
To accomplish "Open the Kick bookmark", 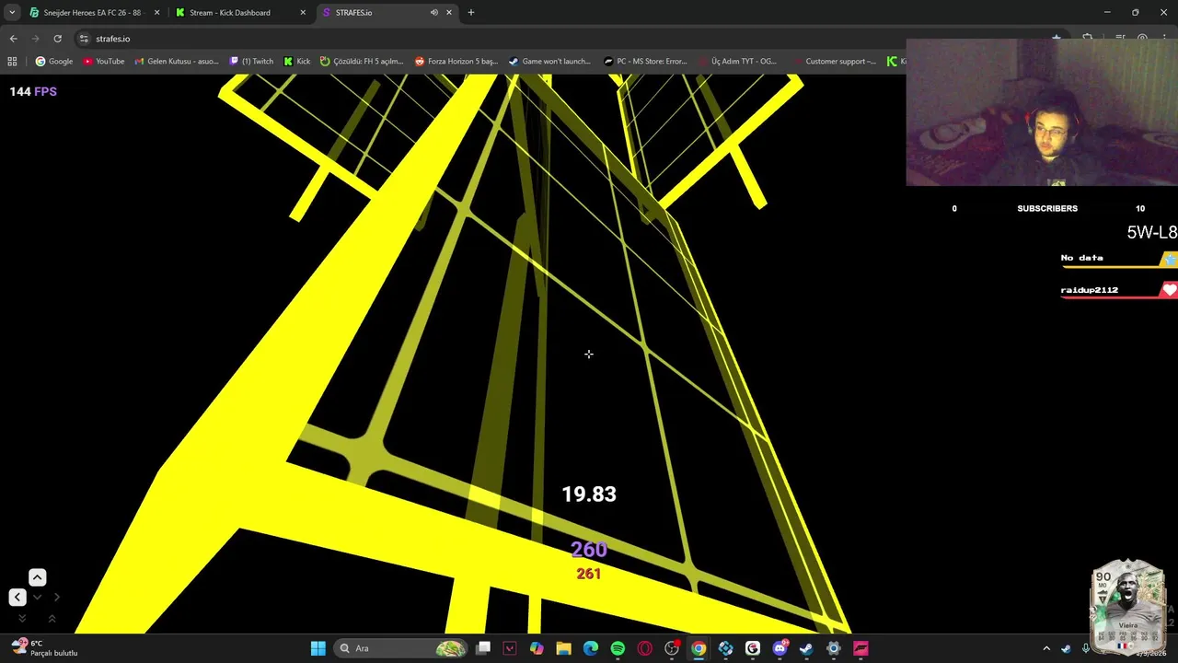I will click(296, 62).
